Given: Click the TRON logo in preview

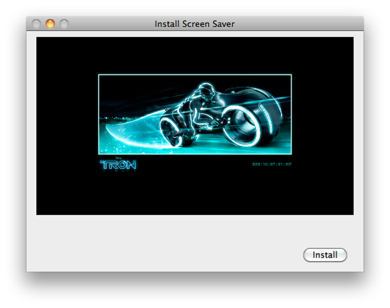Looking at the screenshot, I should (x=118, y=164).
